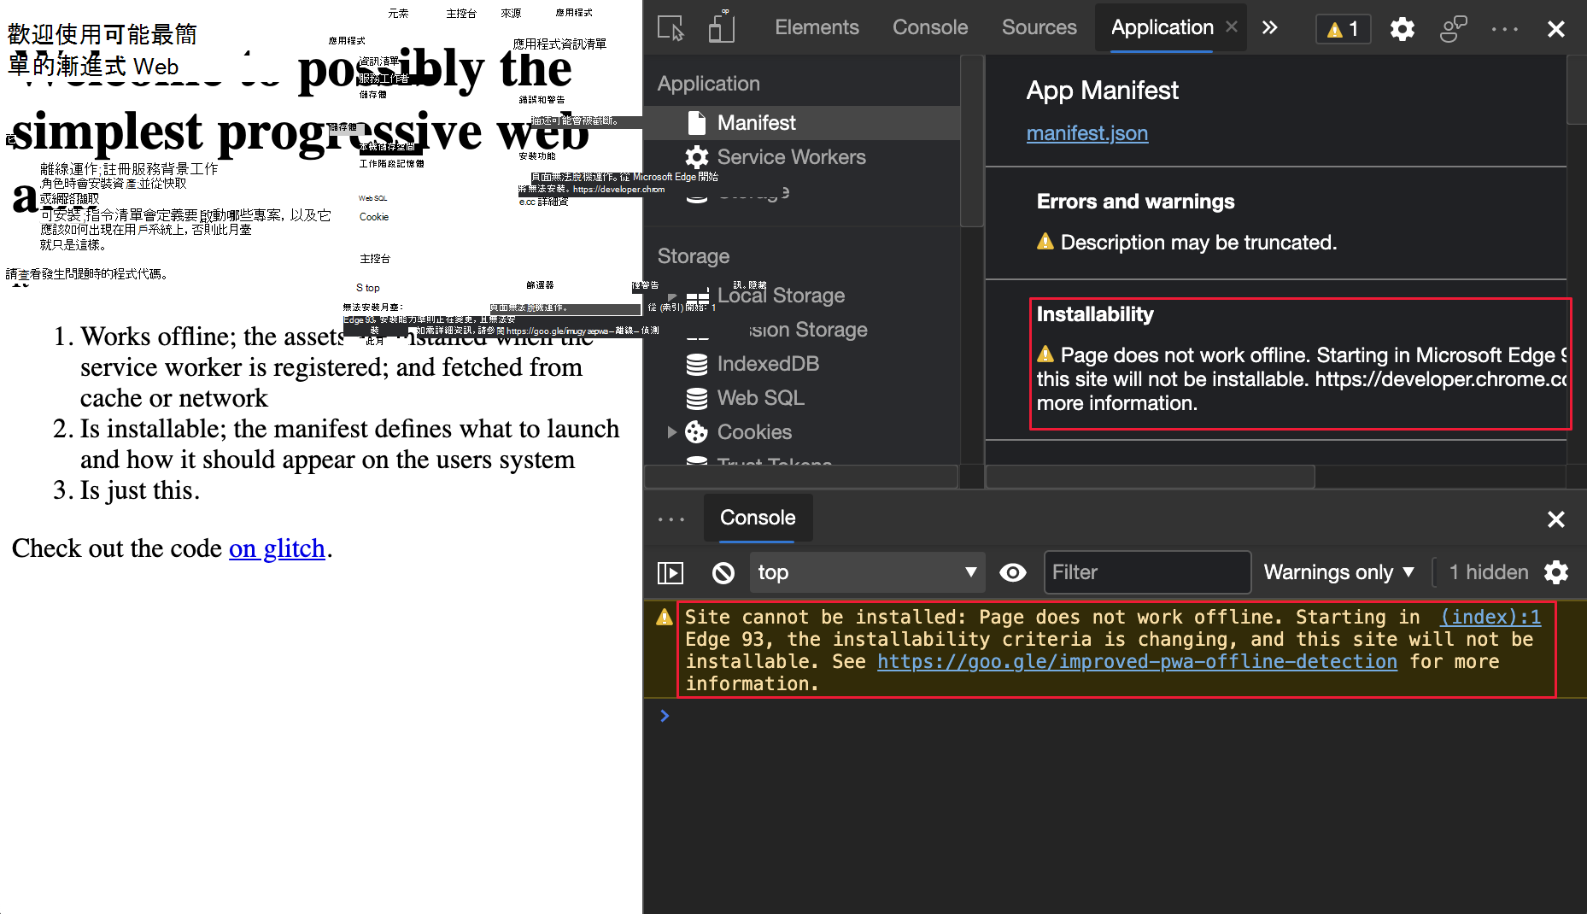Click the Storage section heading
1587x914 pixels.
click(693, 256)
